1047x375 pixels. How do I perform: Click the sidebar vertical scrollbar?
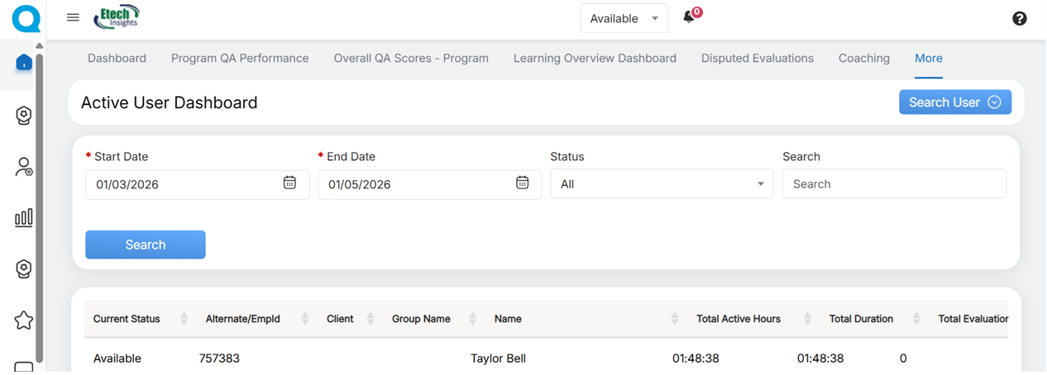point(39,206)
